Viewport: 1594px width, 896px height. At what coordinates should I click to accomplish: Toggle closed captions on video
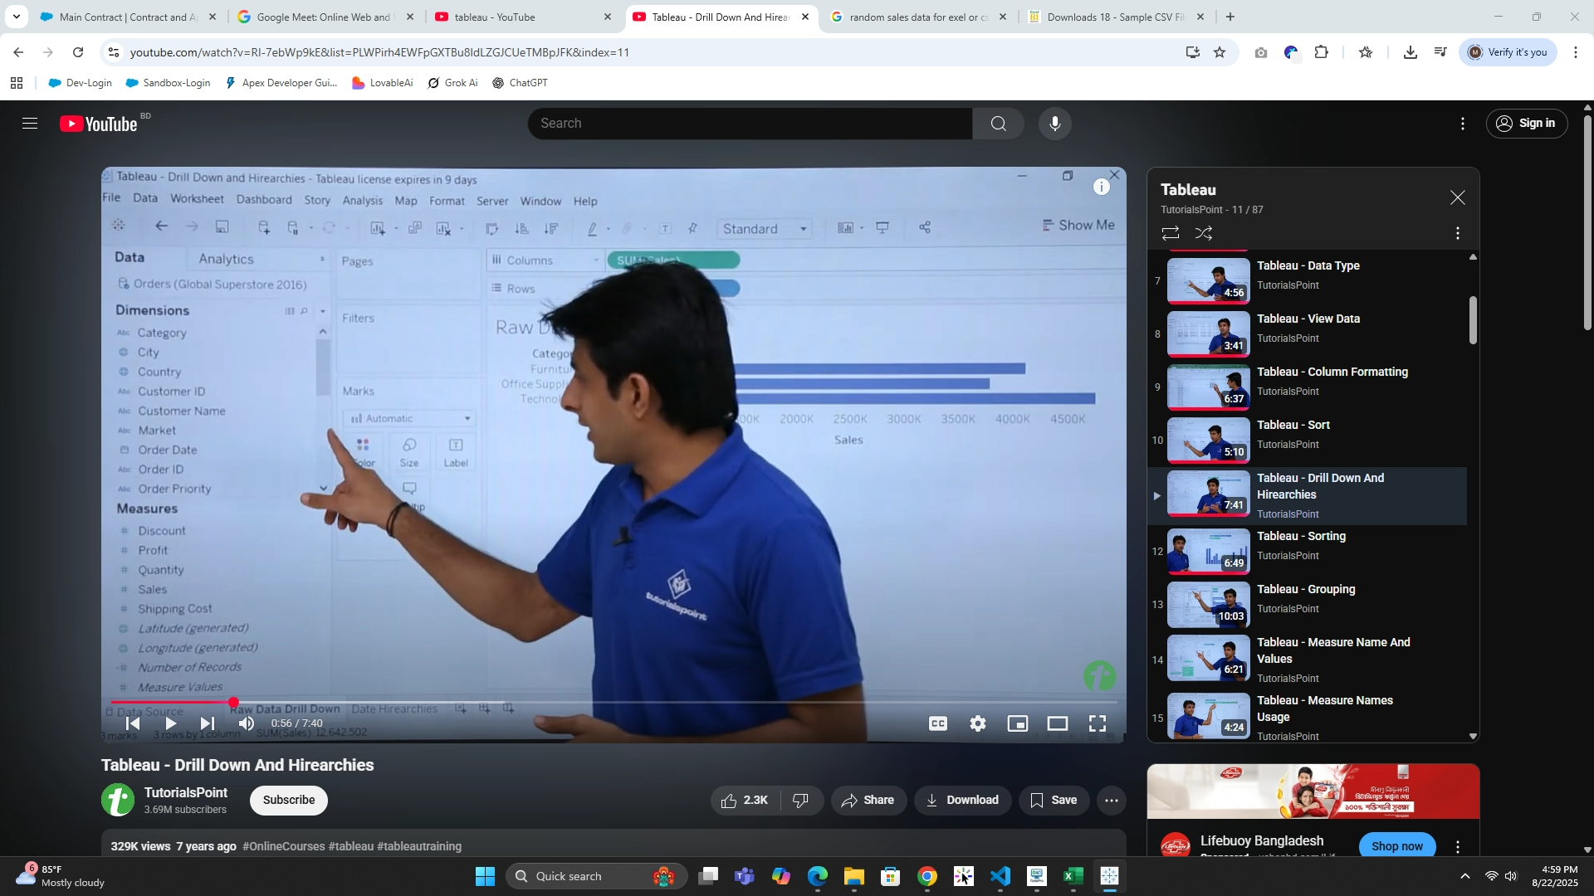pos(938,723)
